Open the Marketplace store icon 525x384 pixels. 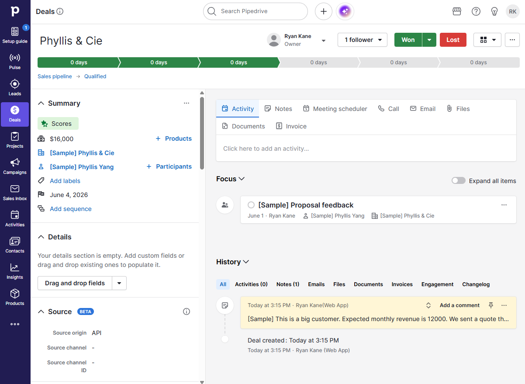457,11
